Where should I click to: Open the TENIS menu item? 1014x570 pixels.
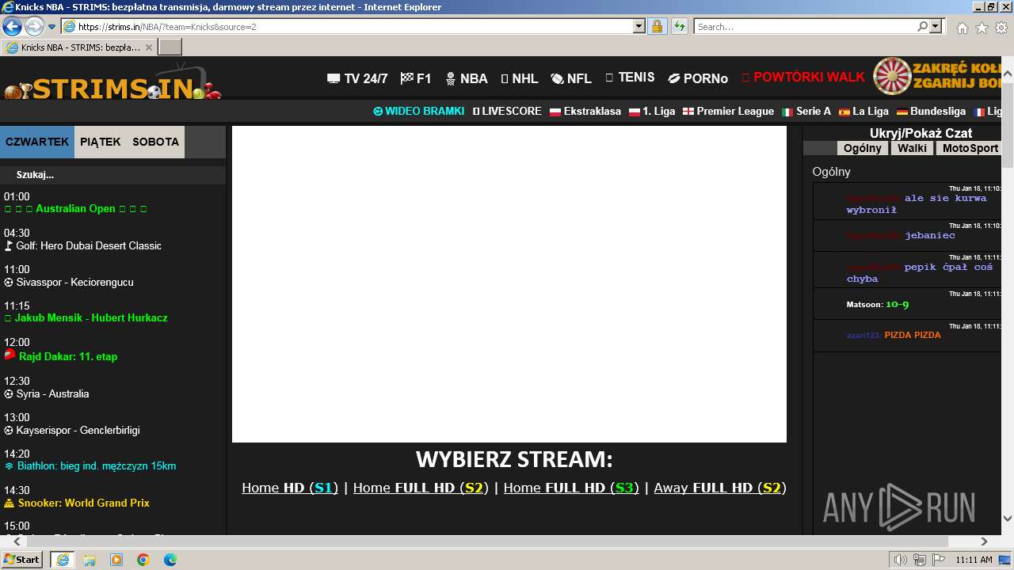630,78
